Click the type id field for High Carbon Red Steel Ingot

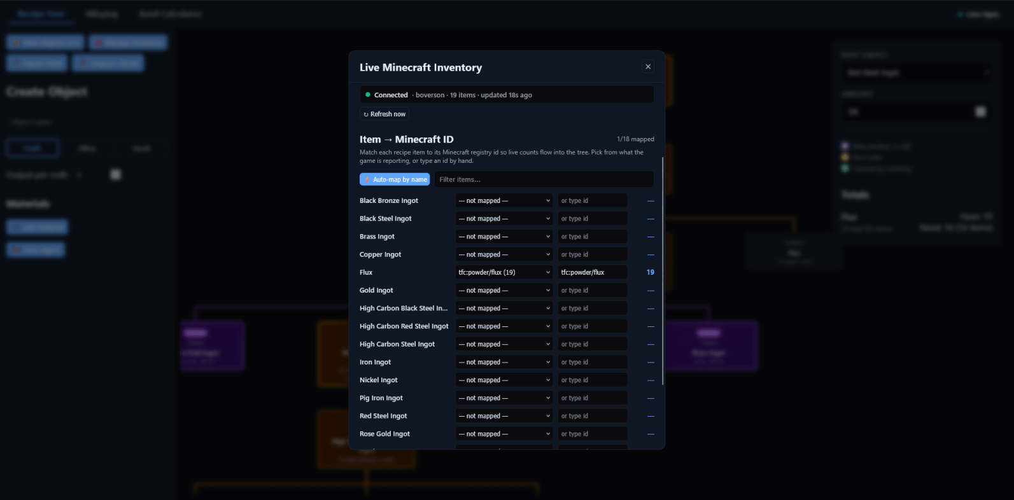point(593,326)
